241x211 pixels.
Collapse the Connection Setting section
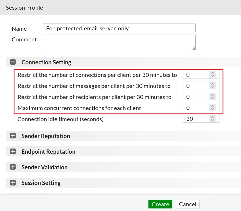[x=13, y=62]
